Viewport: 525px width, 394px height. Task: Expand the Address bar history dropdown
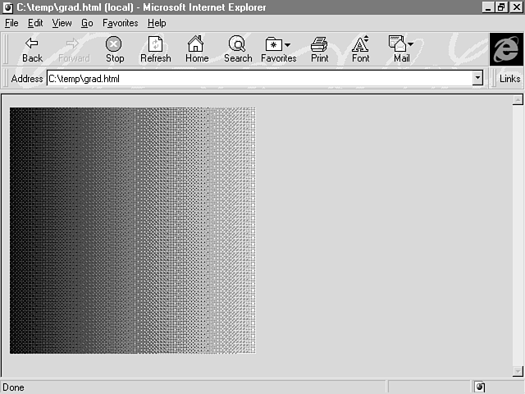pyautogui.click(x=477, y=79)
